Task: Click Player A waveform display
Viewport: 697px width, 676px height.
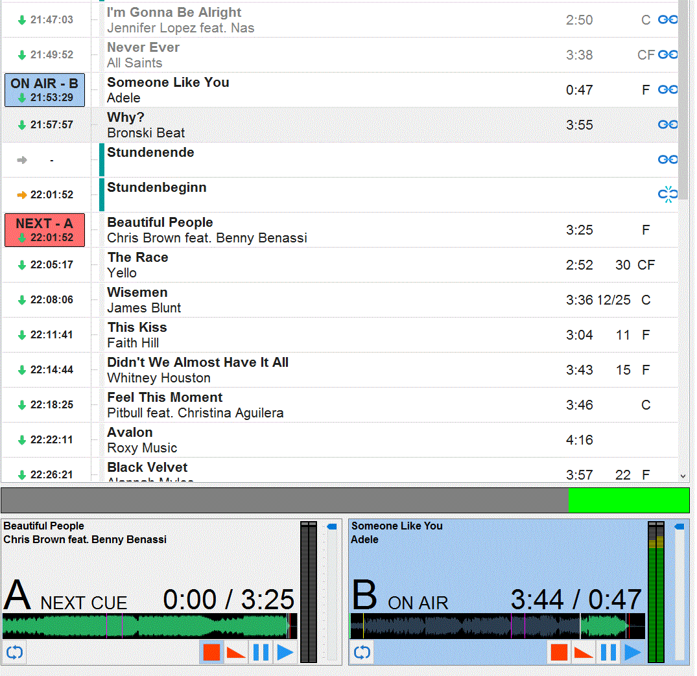Action: pyautogui.click(x=149, y=627)
